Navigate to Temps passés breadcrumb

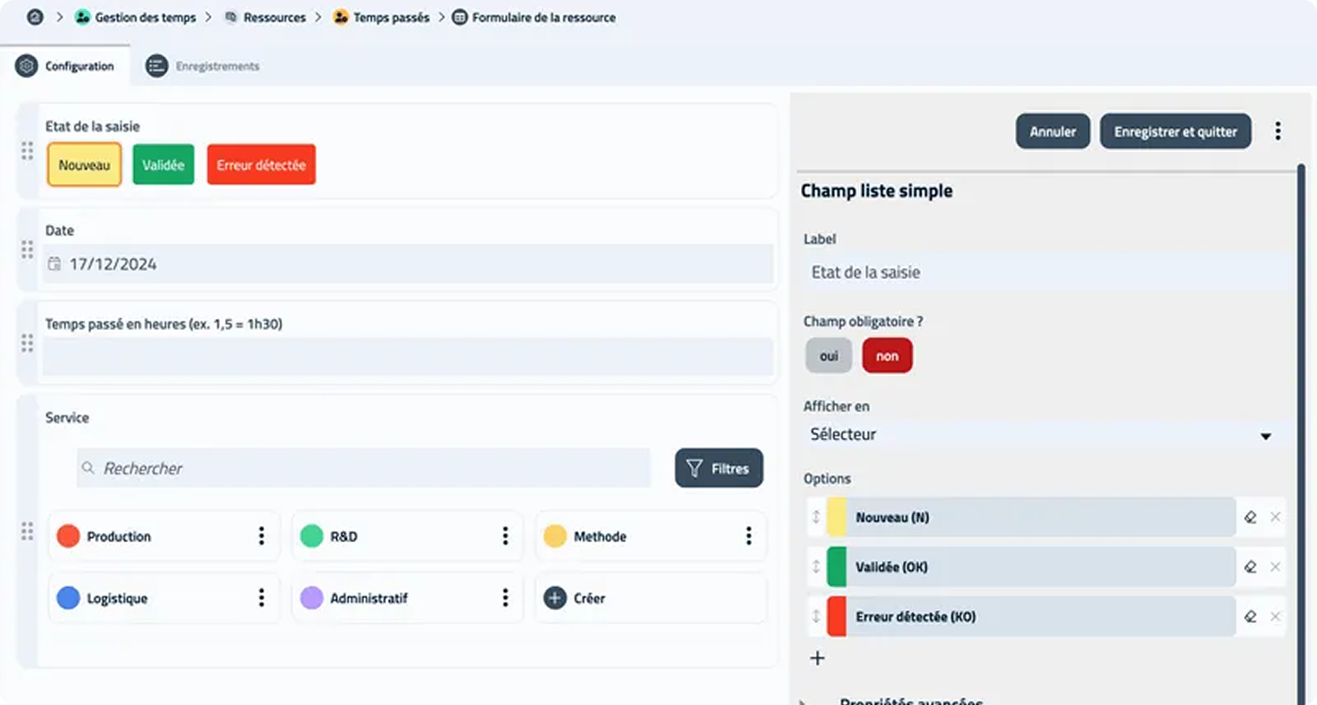tap(381, 17)
